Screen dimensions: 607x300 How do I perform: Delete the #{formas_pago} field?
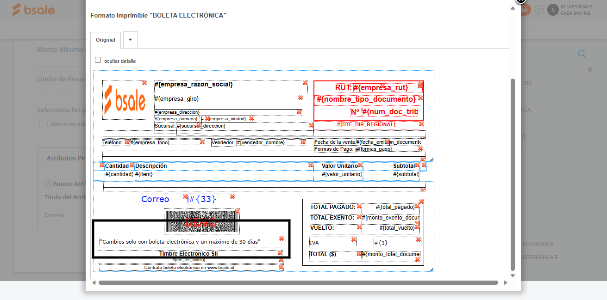click(420, 148)
